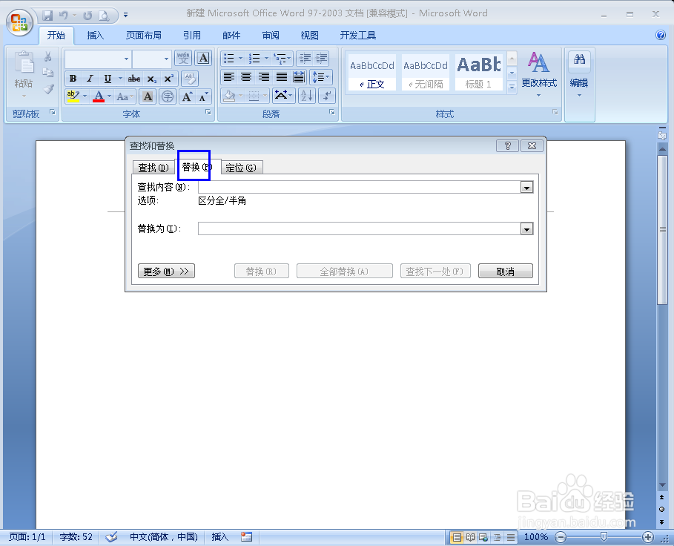Viewport: 674px width, 546px height.
Task: Click the Multilevel List icon
Action: tap(280, 59)
